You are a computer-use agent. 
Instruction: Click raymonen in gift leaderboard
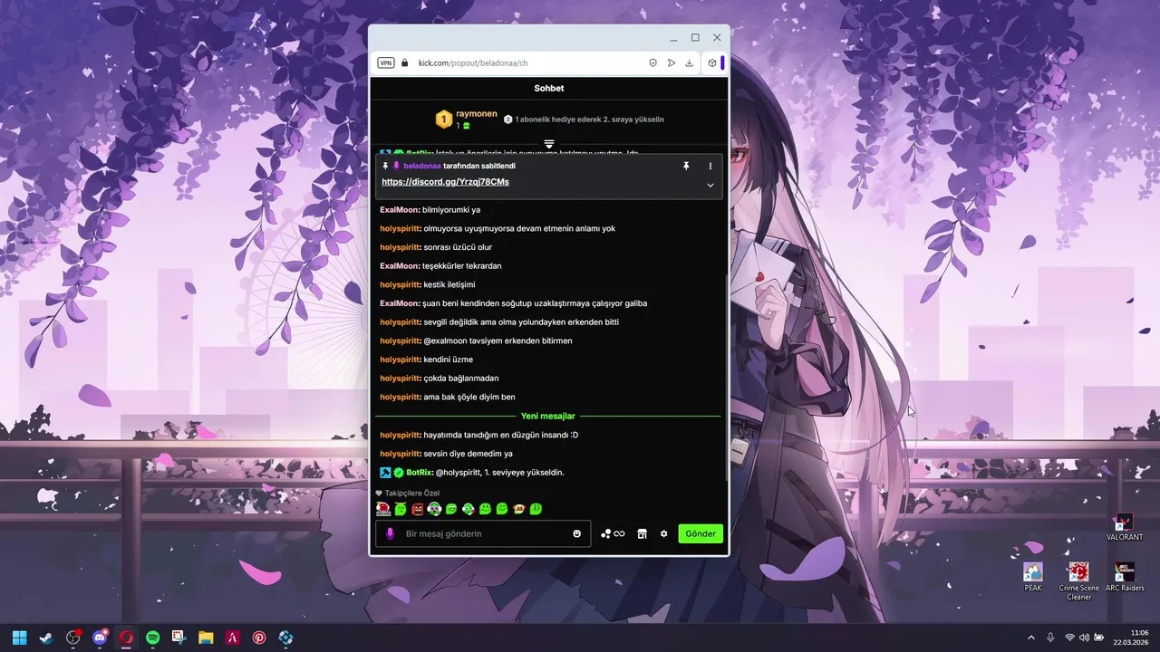(x=477, y=113)
